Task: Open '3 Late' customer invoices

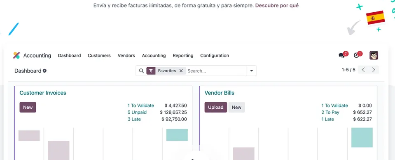Action: pyautogui.click(x=134, y=119)
